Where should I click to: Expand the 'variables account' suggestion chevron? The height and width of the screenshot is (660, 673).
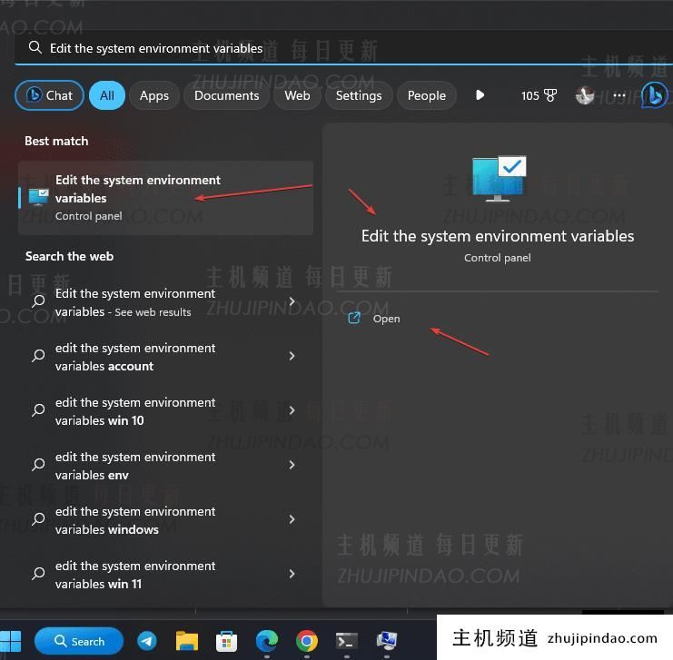tap(292, 356)
